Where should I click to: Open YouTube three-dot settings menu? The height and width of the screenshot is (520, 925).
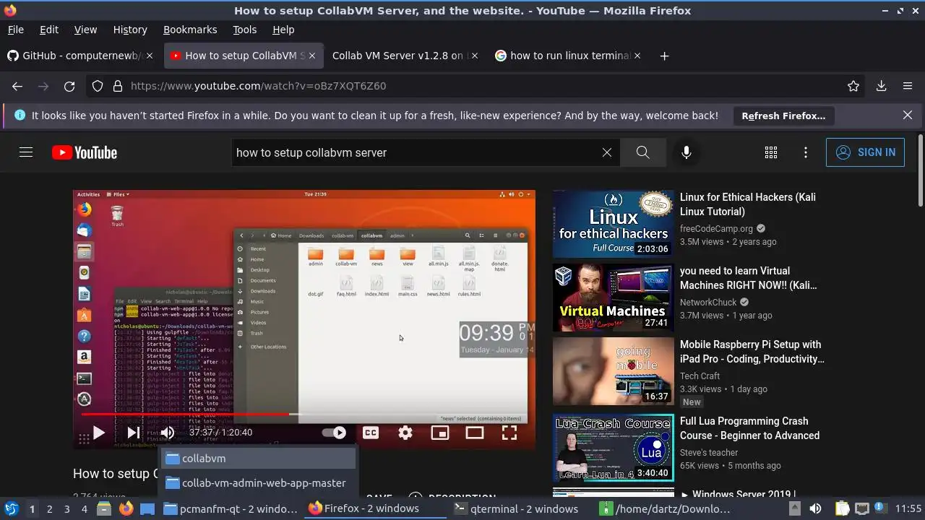pos(806,152)
